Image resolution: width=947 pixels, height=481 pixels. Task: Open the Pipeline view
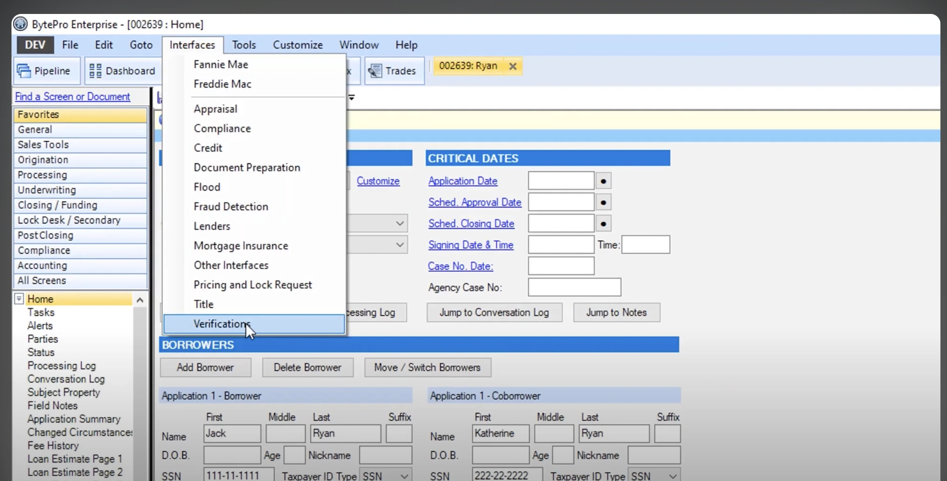pyautogui.click(x=46, y=70)
